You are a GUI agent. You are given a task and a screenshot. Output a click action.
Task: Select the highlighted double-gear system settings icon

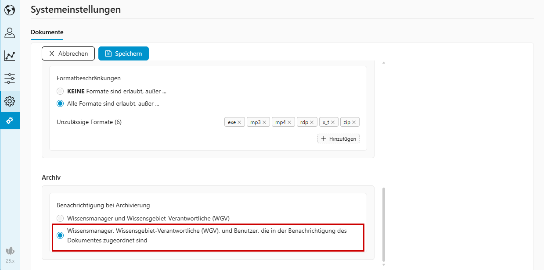[10, 121]
